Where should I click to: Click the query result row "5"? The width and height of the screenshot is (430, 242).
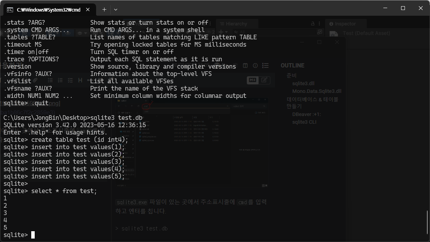point(5,228)
